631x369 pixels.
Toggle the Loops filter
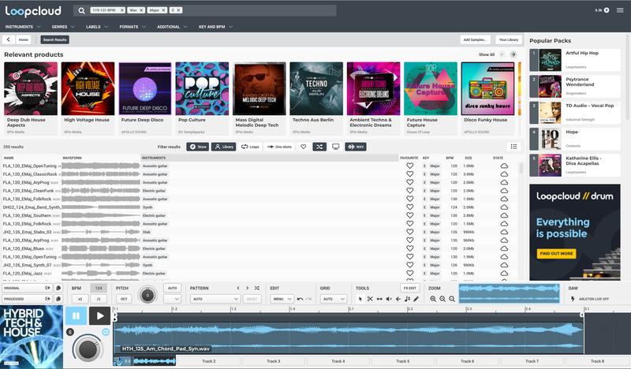(251, 147)
